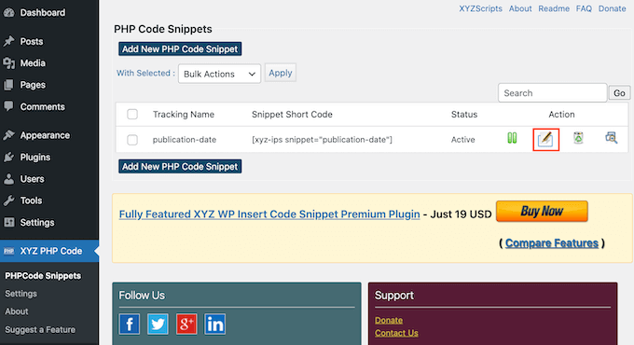Viewport: 634px width, 345px height.
Task: Edit the publication-date snippet using the pencil icon
Action: (545, 139)
